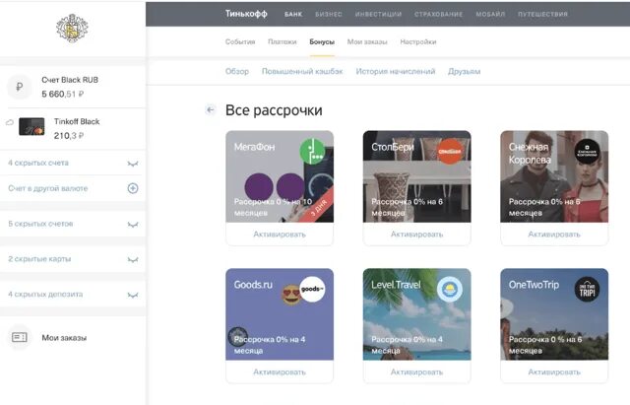Expand 4 скрытых депозита section
The image size is (630, 405).
point(73,295)
